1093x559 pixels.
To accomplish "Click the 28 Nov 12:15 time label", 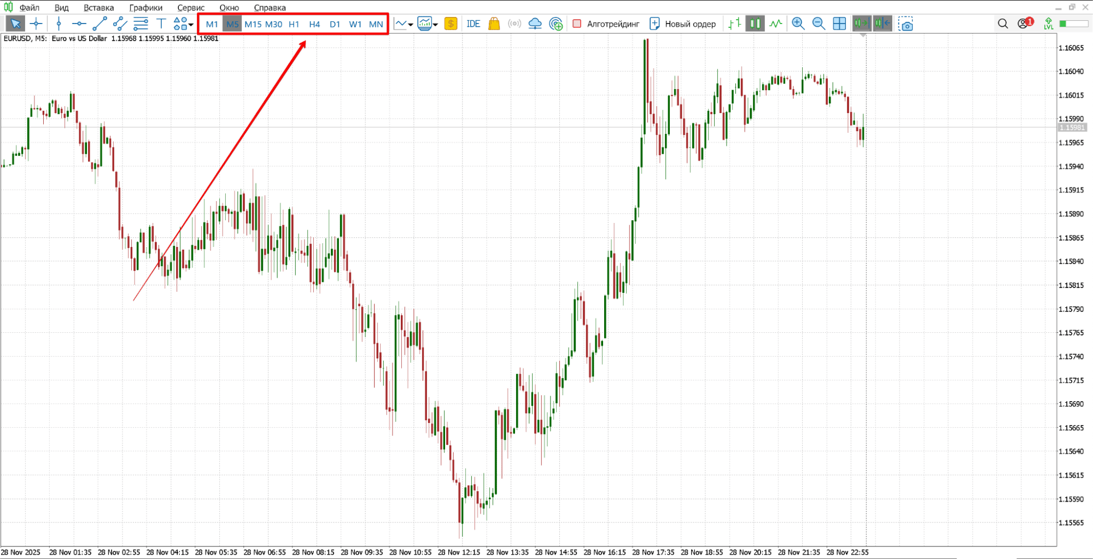I will (459, 552).
